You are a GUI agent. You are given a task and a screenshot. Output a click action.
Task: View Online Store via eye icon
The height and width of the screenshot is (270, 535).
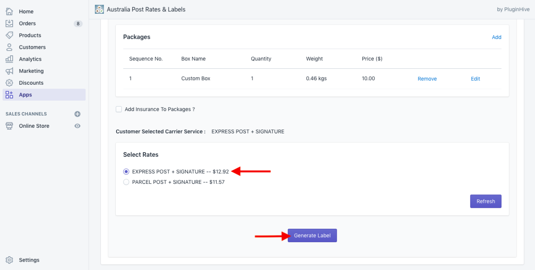pyautogui.click(x=78, y=126)
